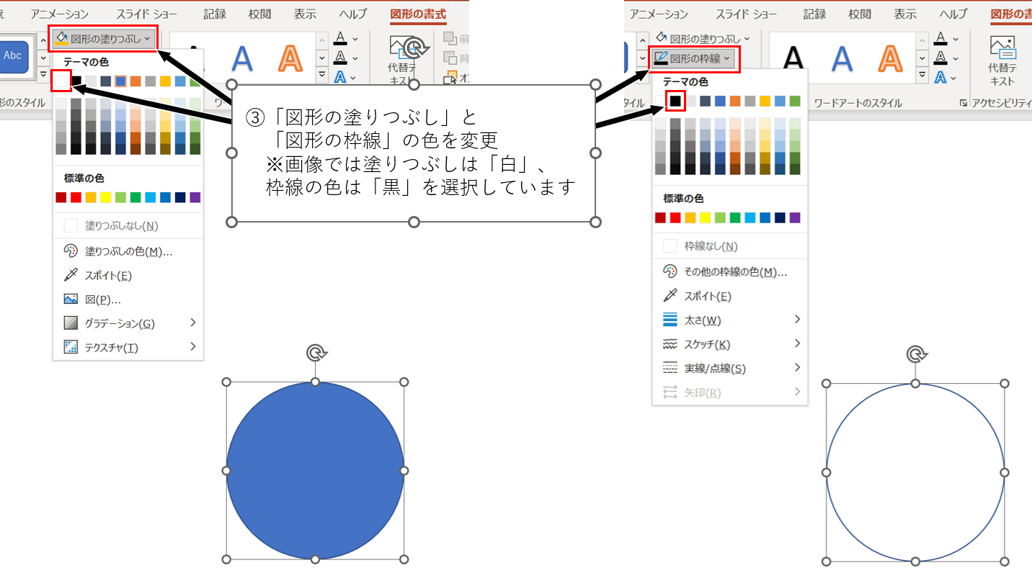Apply the blue A WordArt style in left ribbon
Screen dimensions: 1032x581
click(x=243, y=58)
